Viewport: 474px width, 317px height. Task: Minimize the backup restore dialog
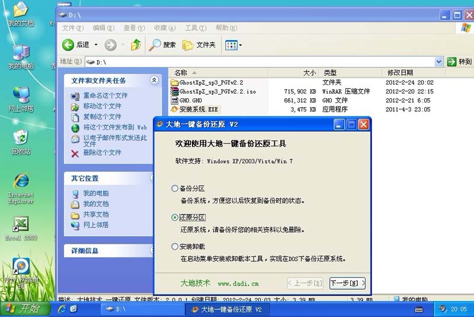(339, 125)
